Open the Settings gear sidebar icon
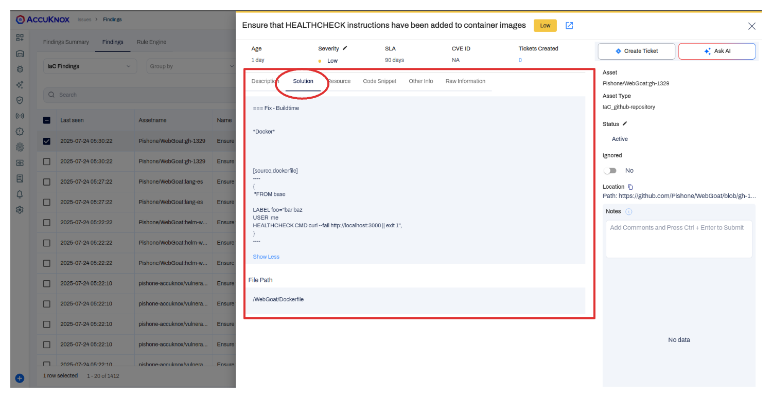The image size is (772, 398). pos(20,210)
